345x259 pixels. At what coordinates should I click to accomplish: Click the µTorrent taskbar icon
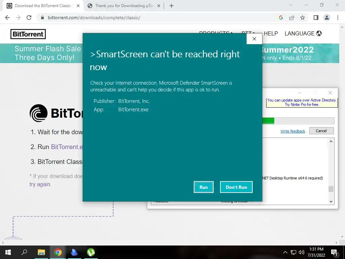91,252
